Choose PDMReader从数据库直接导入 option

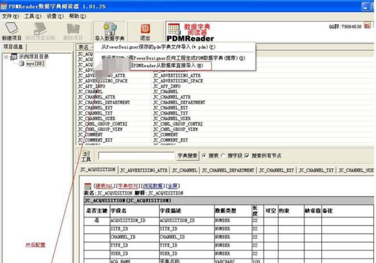(168, 65)
